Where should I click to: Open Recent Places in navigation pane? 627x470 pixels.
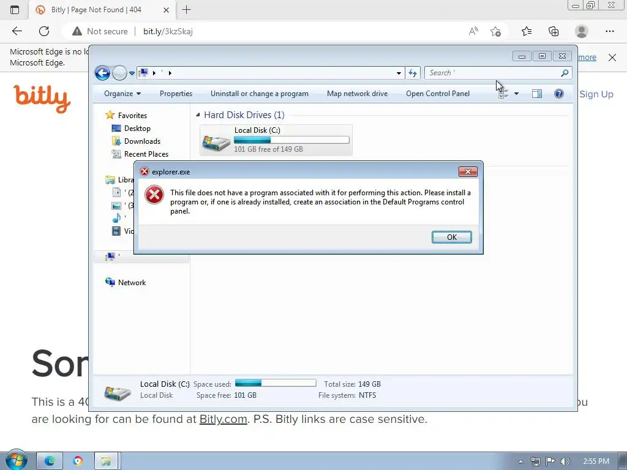pyautogui.click(x=146, y=154)
